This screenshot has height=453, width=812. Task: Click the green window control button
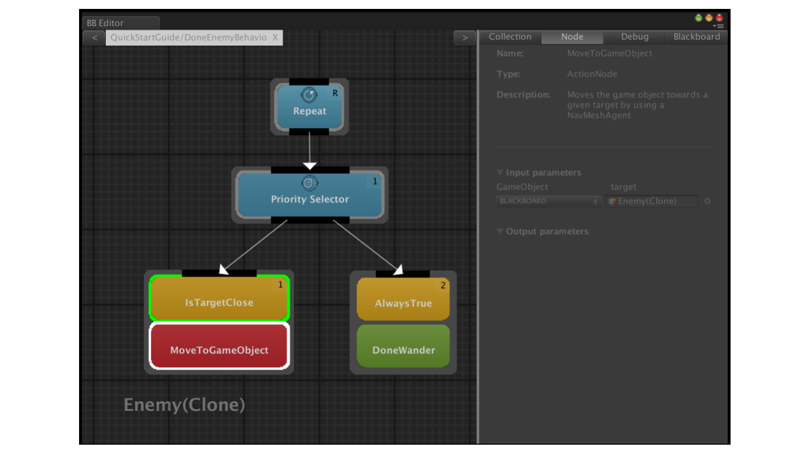[699, 18]
